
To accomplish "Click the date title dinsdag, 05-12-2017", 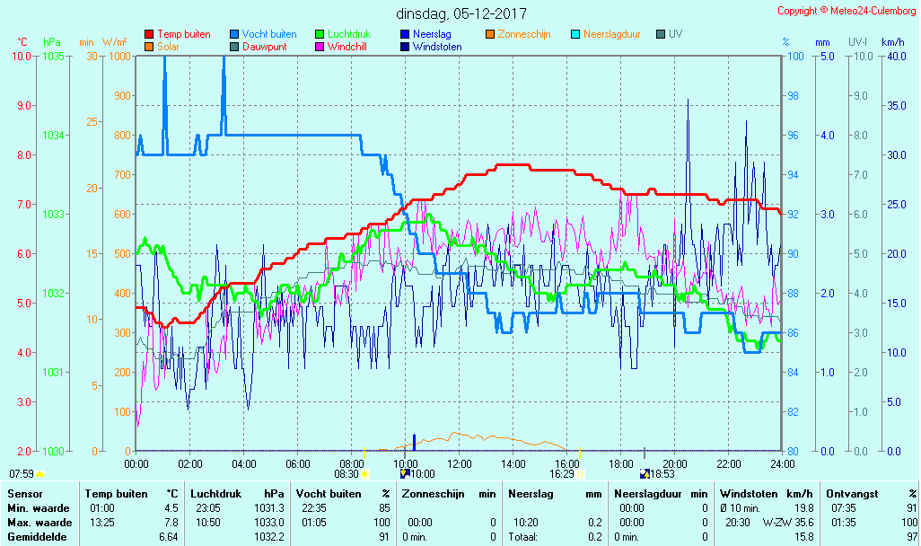I will coord(461,13).
